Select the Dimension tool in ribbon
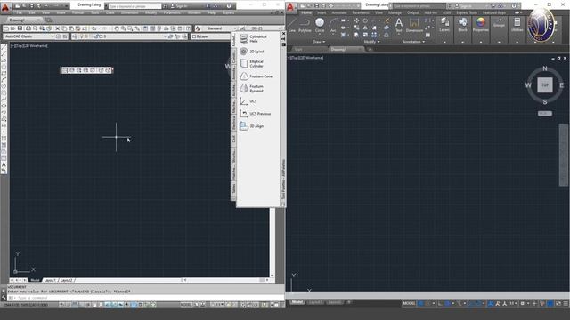This screenshot has width=570, height=320. pos(414,25)
